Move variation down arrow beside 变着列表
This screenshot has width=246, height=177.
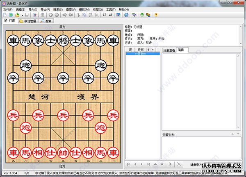pos(238,134)
